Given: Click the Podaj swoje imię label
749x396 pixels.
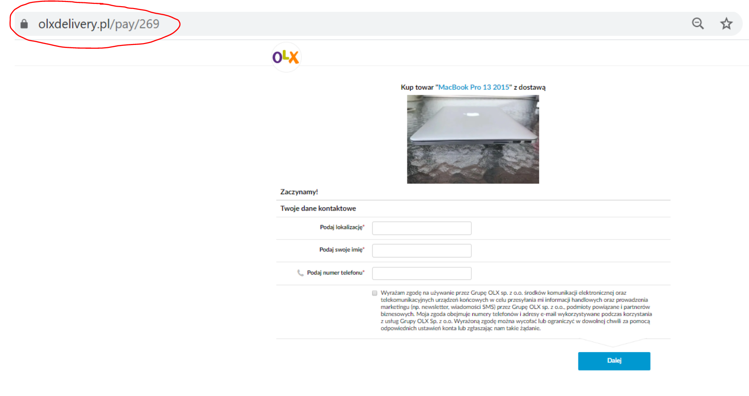Looking at the screenshot, I should pyautogui.click(x=342, y=250).
